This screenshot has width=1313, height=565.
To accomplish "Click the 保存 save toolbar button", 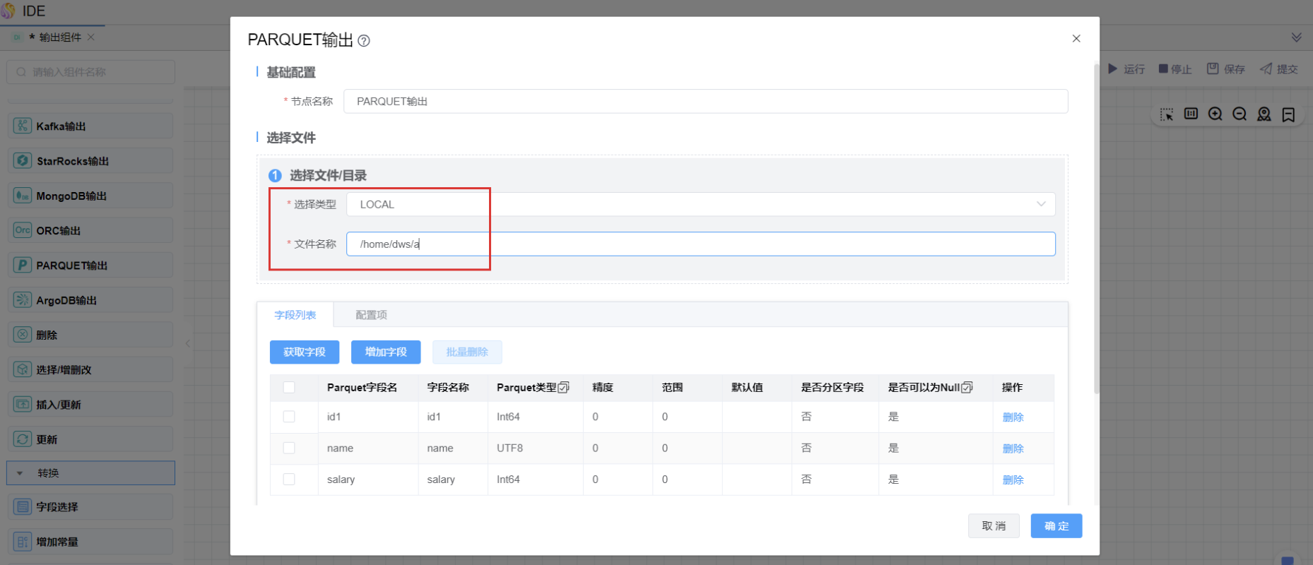I will pos(1226,69).
